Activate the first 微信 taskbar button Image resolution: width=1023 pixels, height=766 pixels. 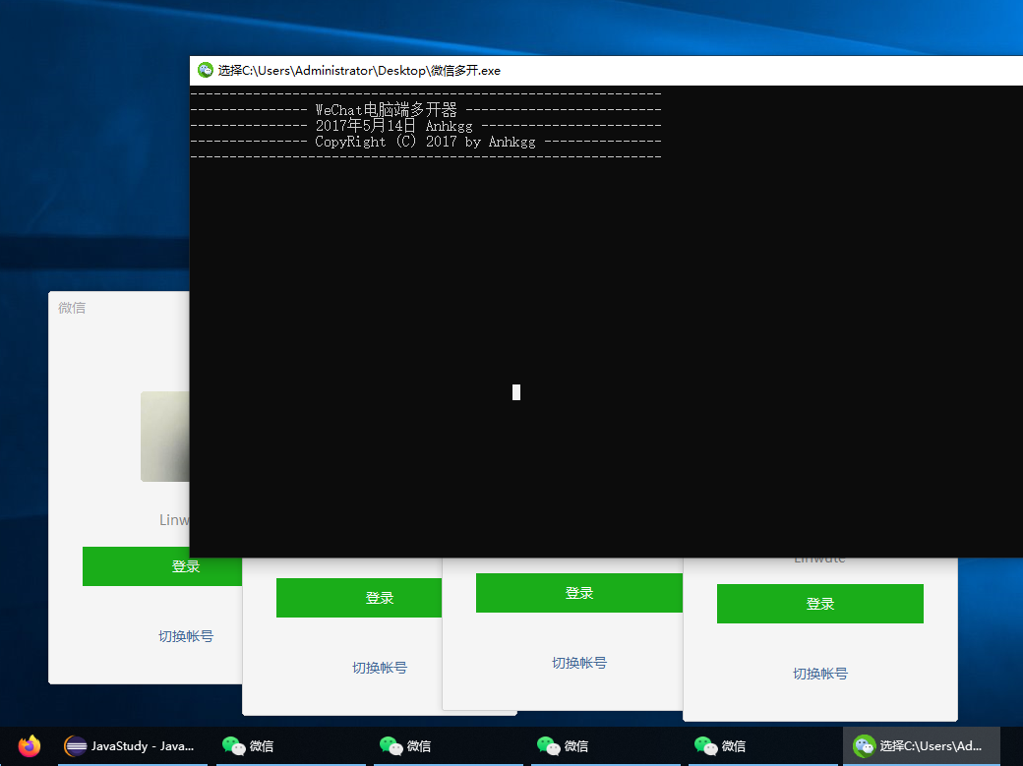click(x=291, y=745)
